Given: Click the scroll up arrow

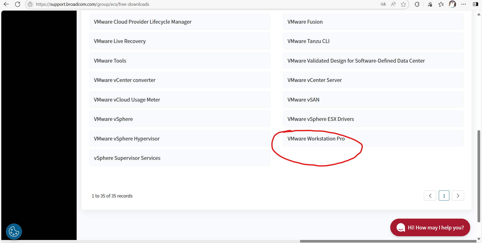Looking at the screenshot, I should pos(479,14).
